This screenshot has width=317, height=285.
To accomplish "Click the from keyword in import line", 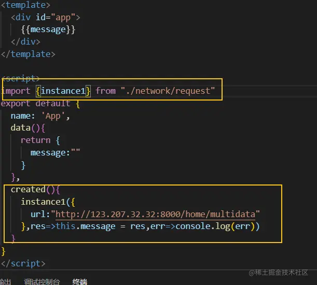I will click(105, 91).
